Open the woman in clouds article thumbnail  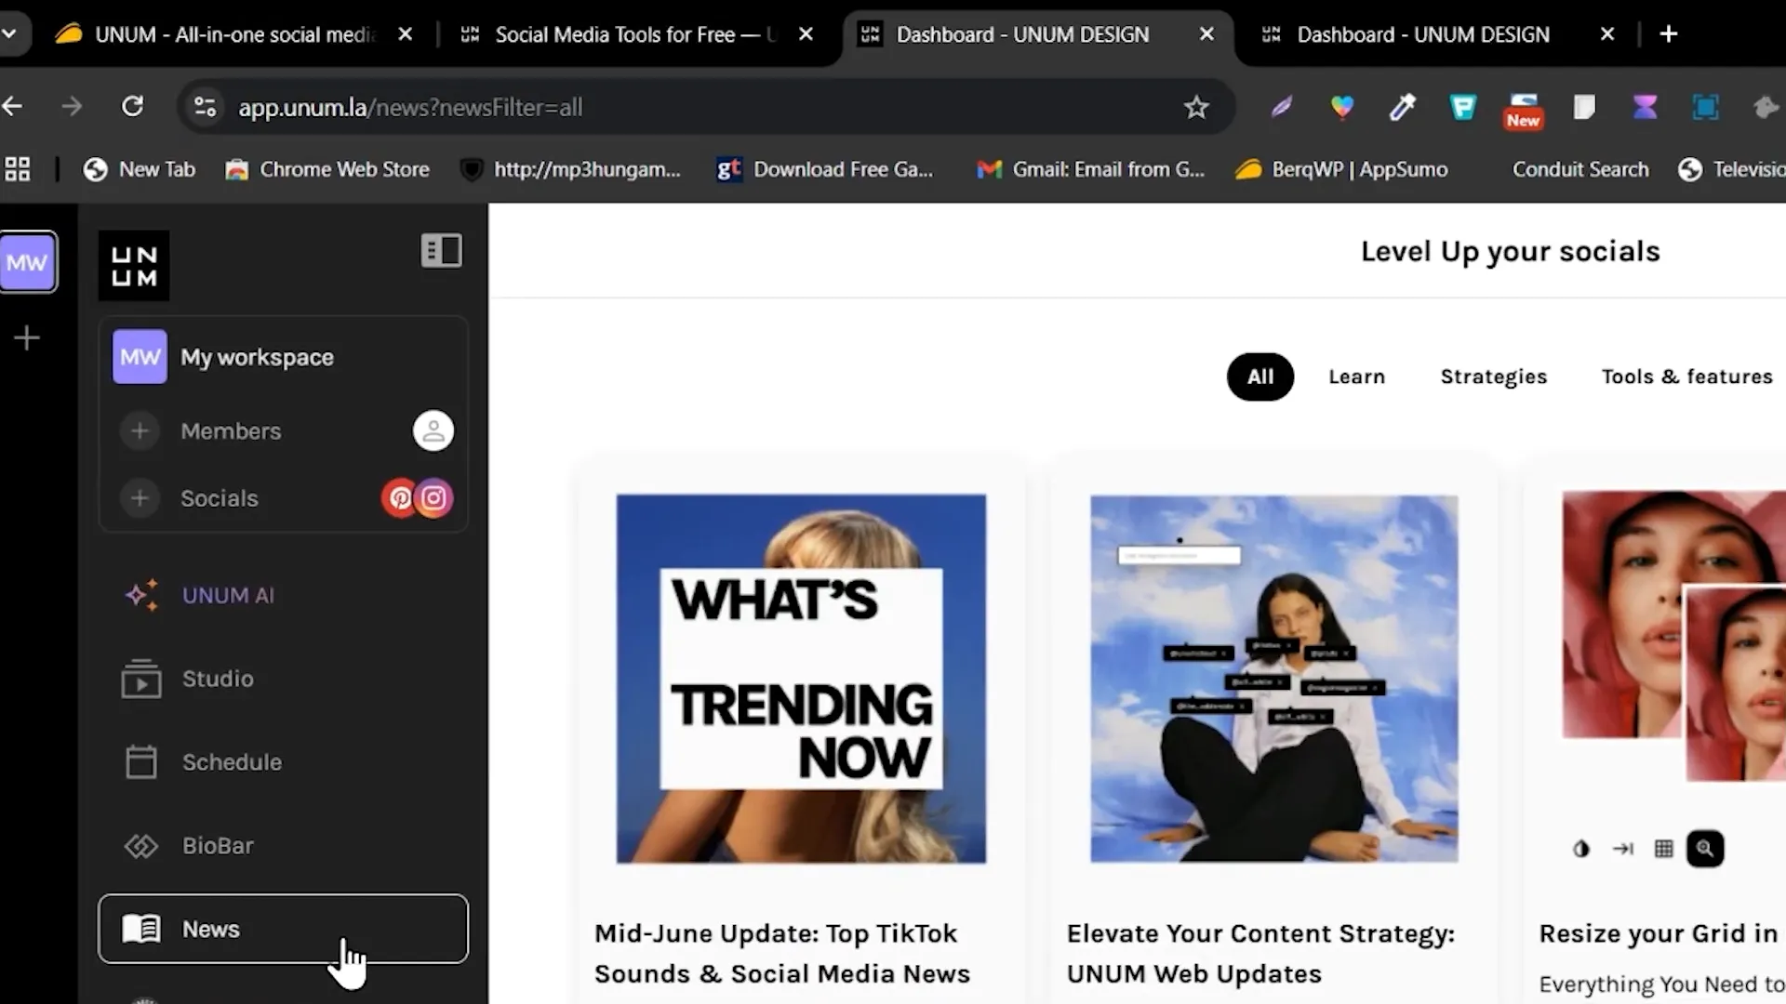pos(1274,679)
